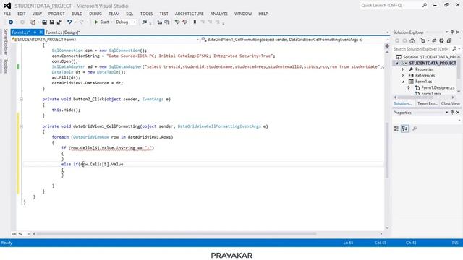The width and height of the screenshot is (463, 260).
Task: Click the Quick Launch search icon
Action: (x=425, y=5)
